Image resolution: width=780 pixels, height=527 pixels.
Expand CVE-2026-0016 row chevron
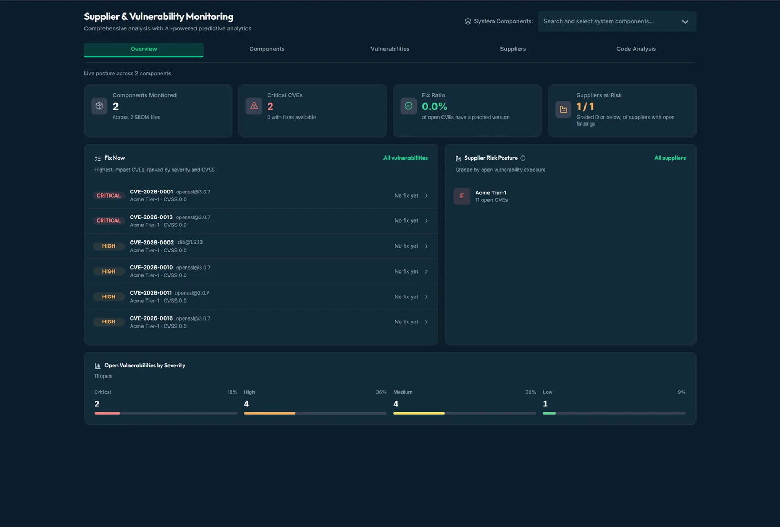pos(426,322)
